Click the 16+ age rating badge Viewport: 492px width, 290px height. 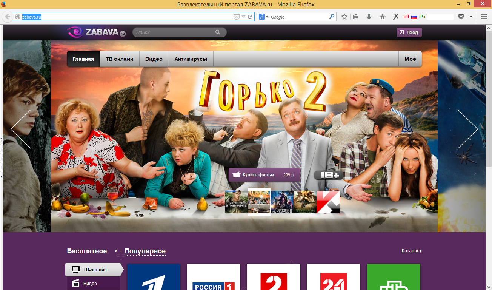coord(329,175)
